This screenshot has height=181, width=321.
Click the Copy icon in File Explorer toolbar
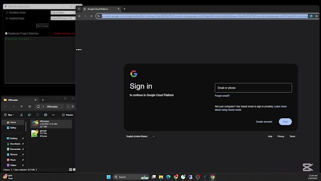[29, 115]
